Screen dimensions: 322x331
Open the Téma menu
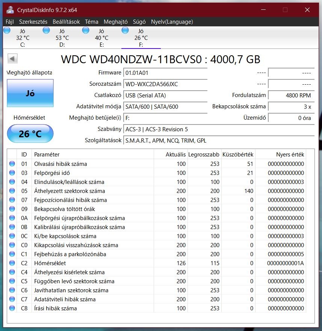click(92, 22)
